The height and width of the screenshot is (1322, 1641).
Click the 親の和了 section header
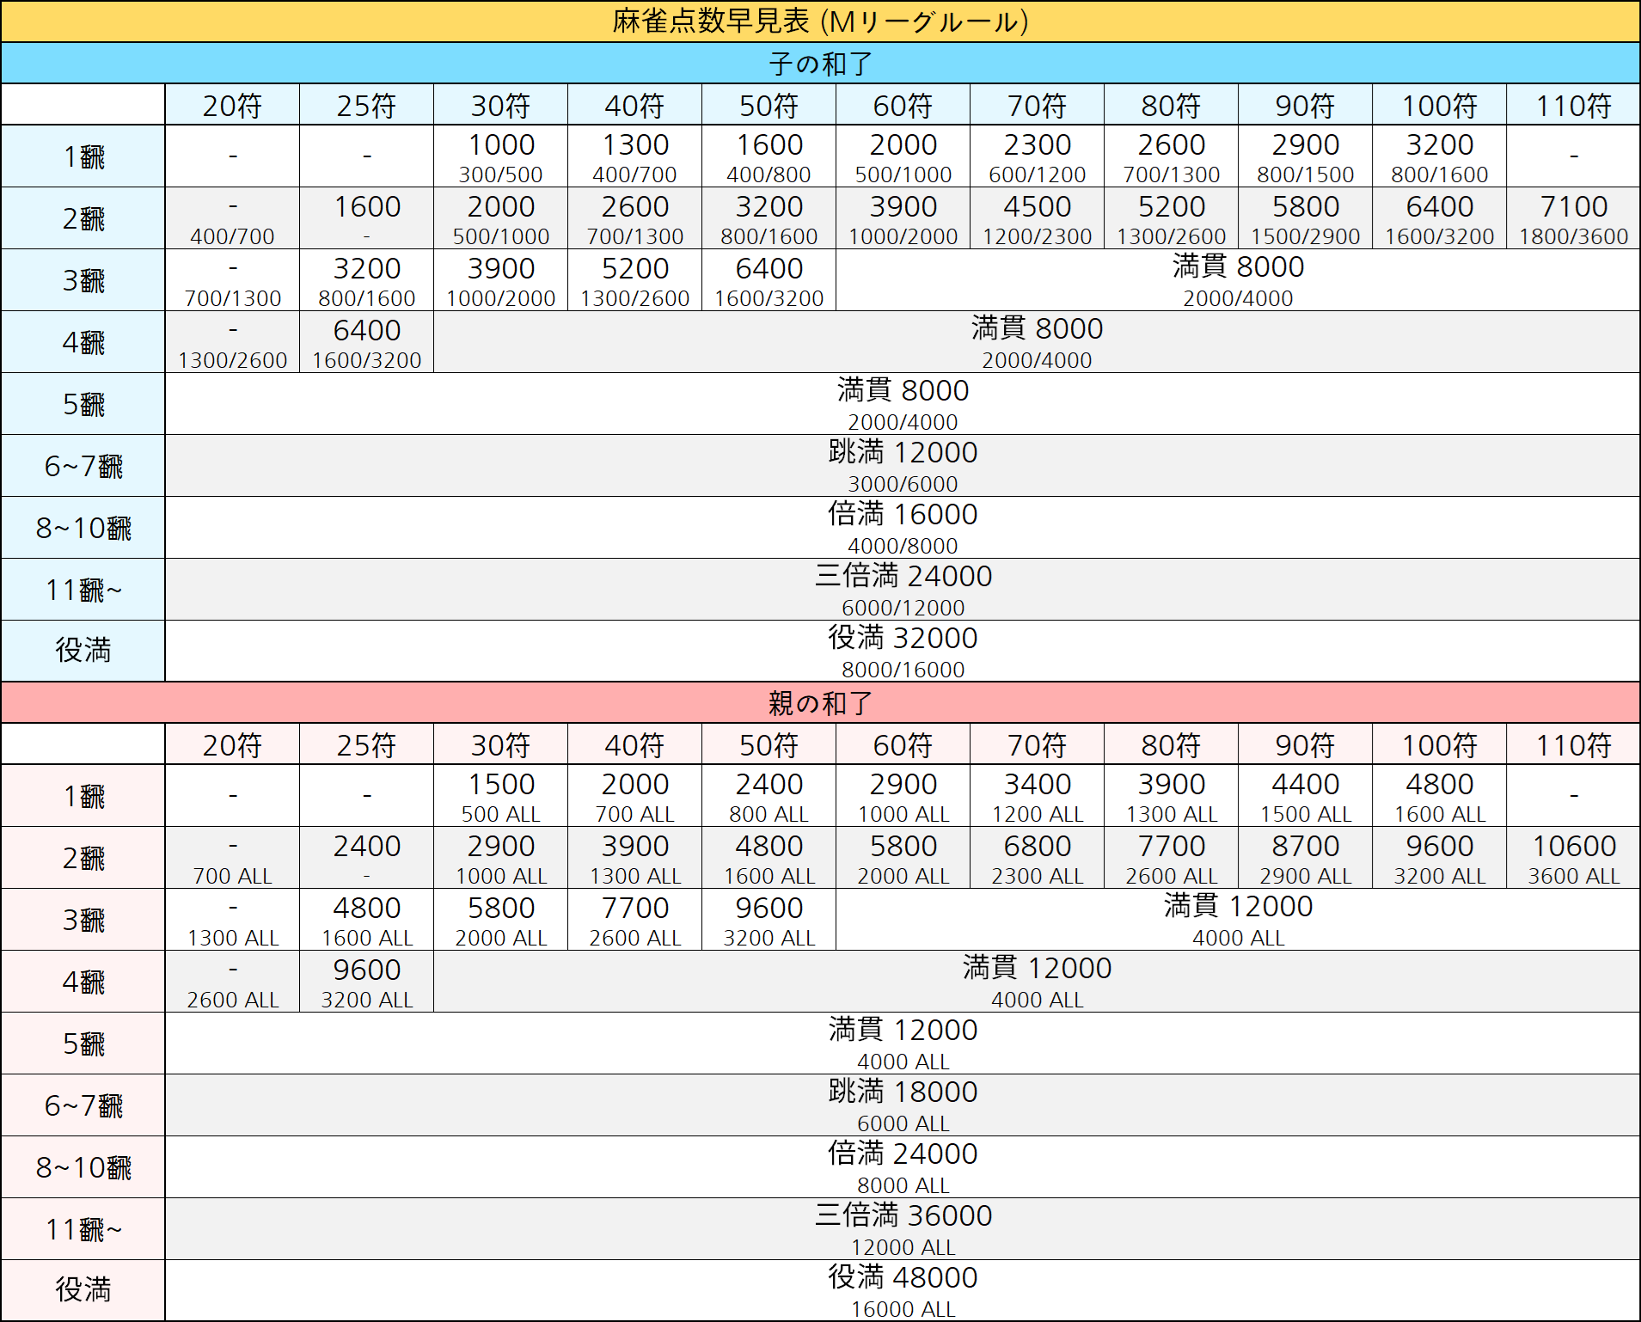coord(820,703)
